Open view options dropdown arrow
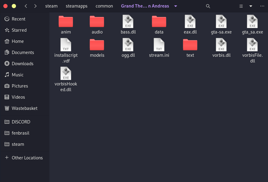The height and width of the screenshot is (182, 268). coord(251,6)
